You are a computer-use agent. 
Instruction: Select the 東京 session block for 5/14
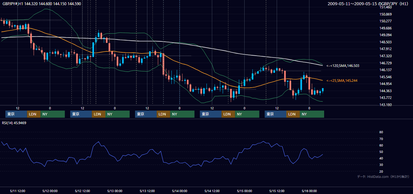tap(211, 114)
